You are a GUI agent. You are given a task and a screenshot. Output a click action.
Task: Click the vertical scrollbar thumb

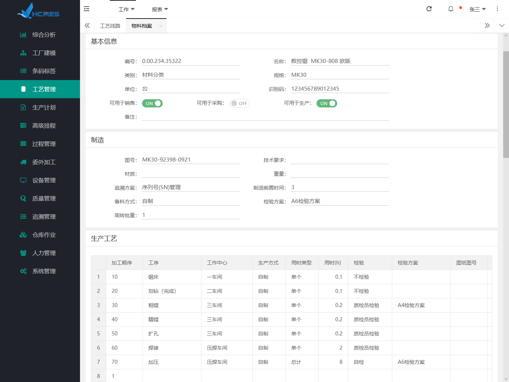click(506, 104)
